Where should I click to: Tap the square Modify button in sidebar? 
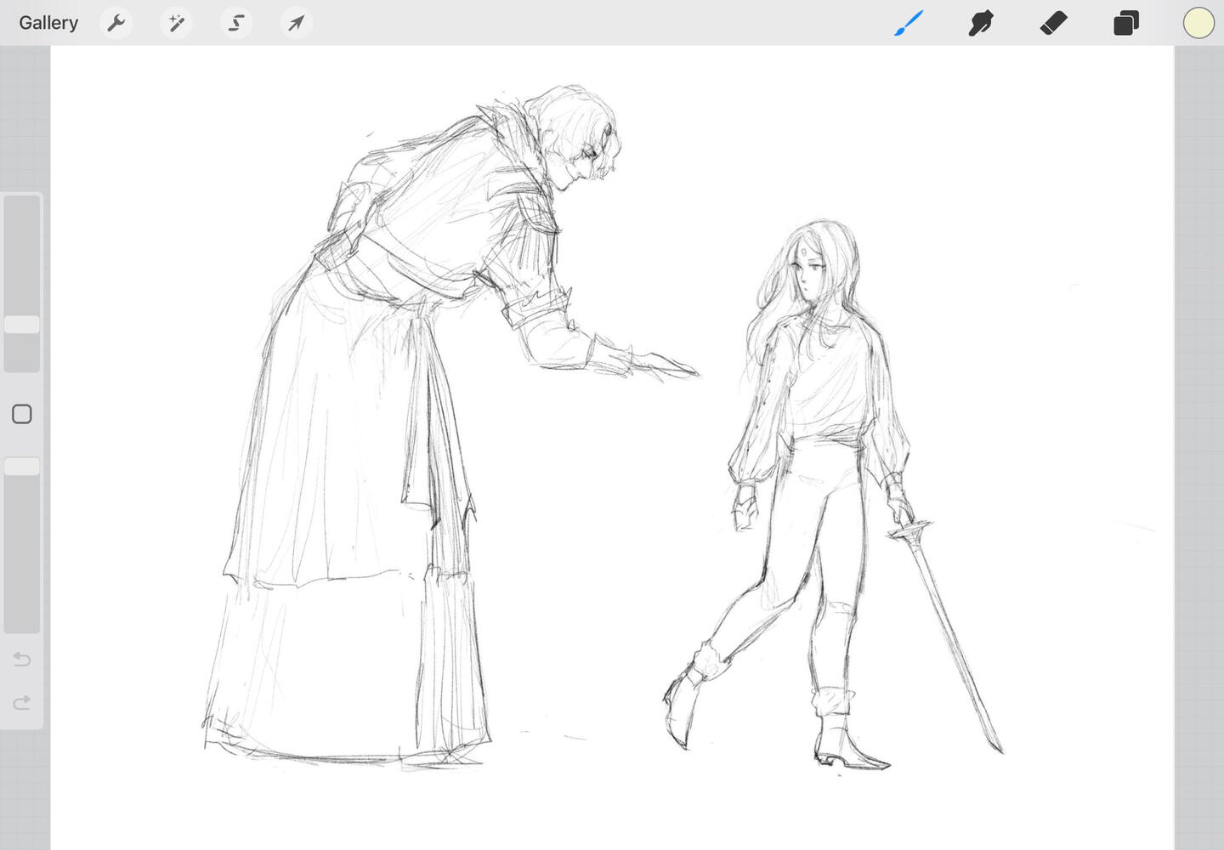(x=22, y=414)
